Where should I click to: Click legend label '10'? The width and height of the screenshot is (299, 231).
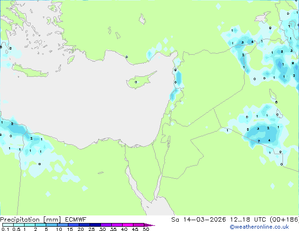59,229
